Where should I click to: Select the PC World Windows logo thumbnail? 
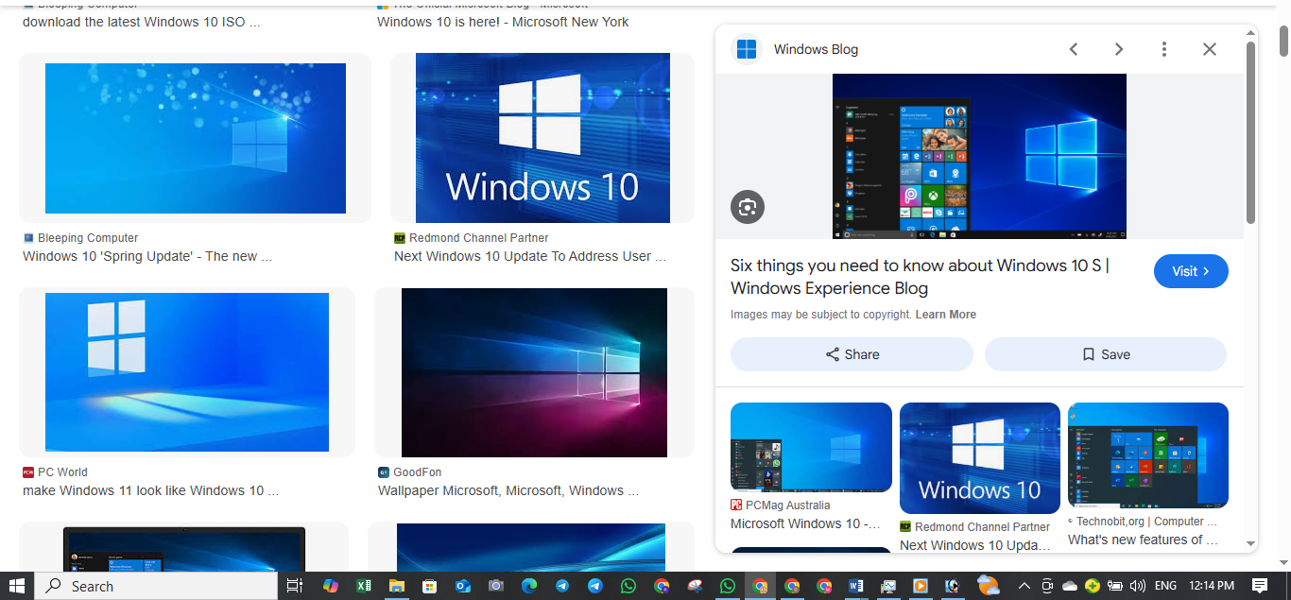[187, 372]
